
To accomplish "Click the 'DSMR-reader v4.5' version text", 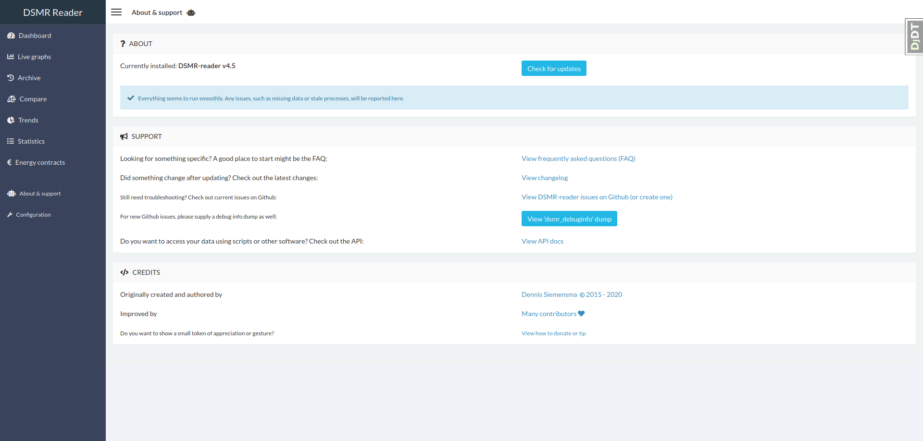I will 207,66.
